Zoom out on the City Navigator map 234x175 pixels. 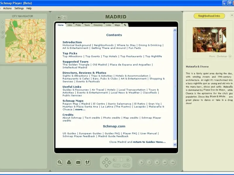click(x=3, y=36)
